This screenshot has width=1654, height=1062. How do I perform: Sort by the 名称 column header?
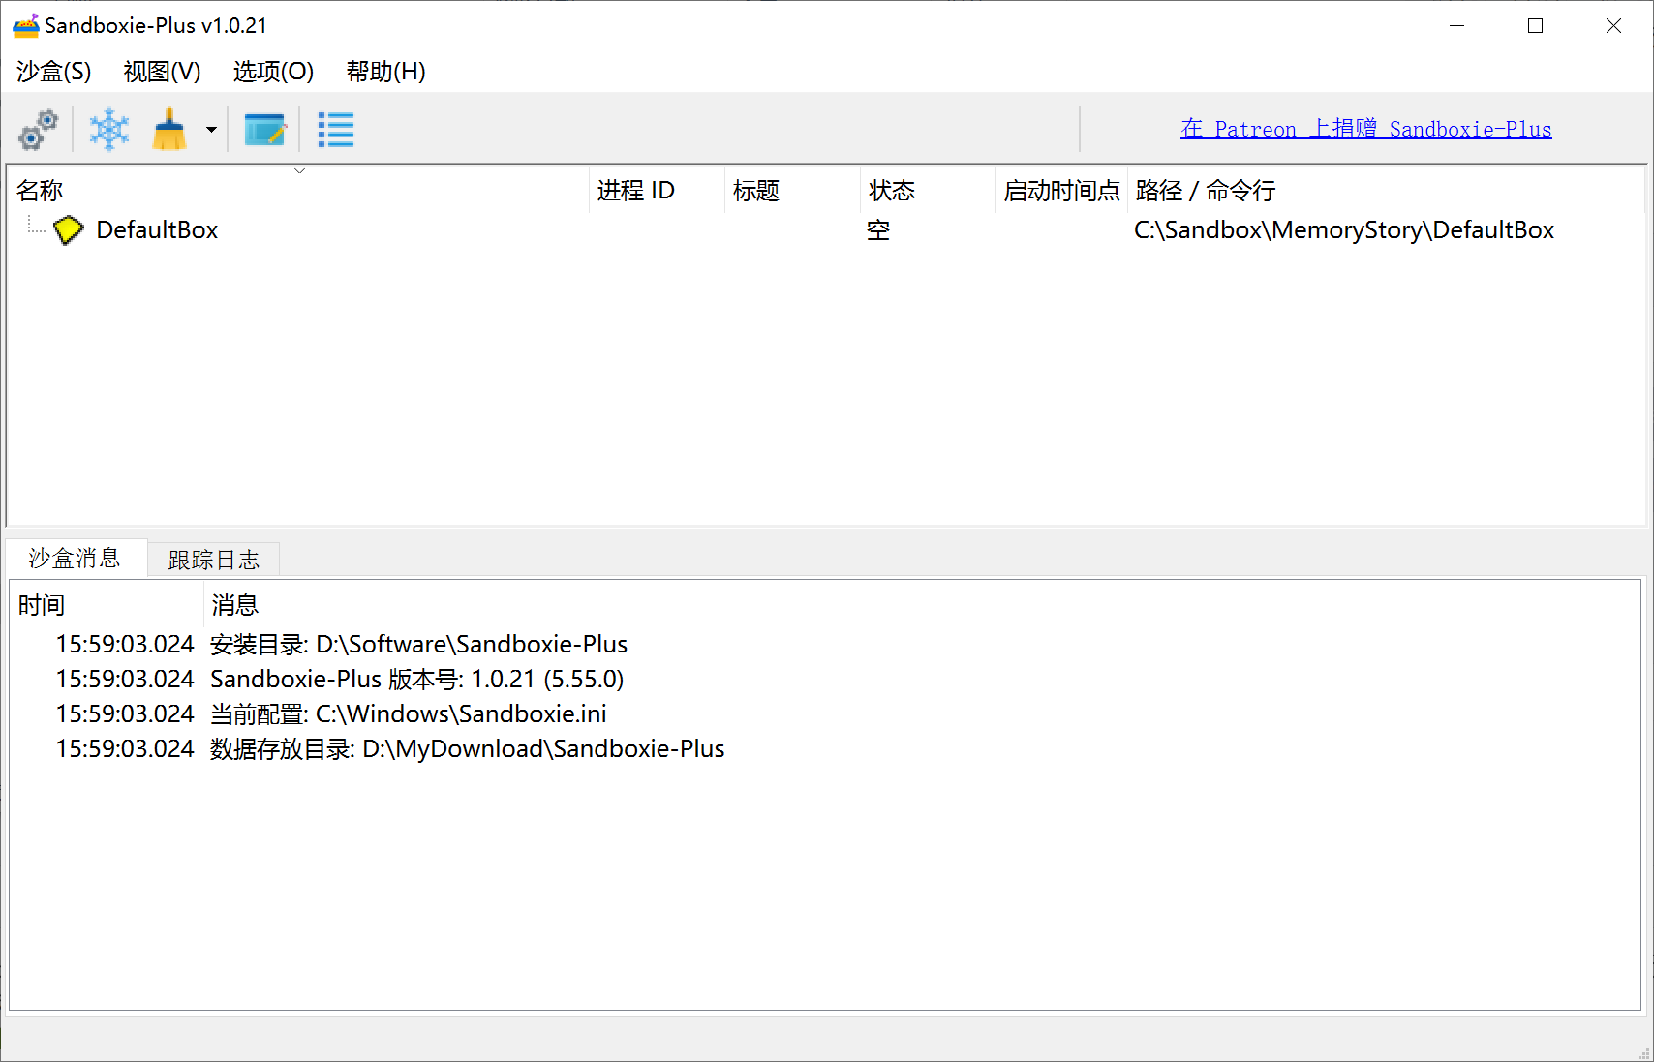(298, 191)
